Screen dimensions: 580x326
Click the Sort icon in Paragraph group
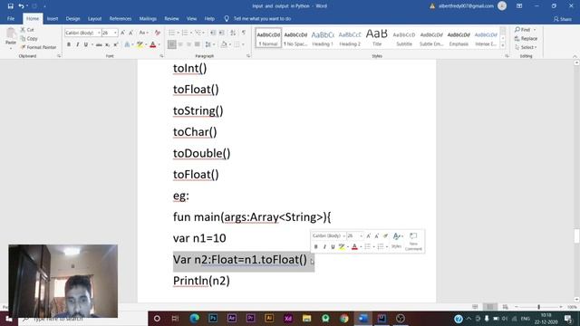pyautogui.click(x=233, y=33)
